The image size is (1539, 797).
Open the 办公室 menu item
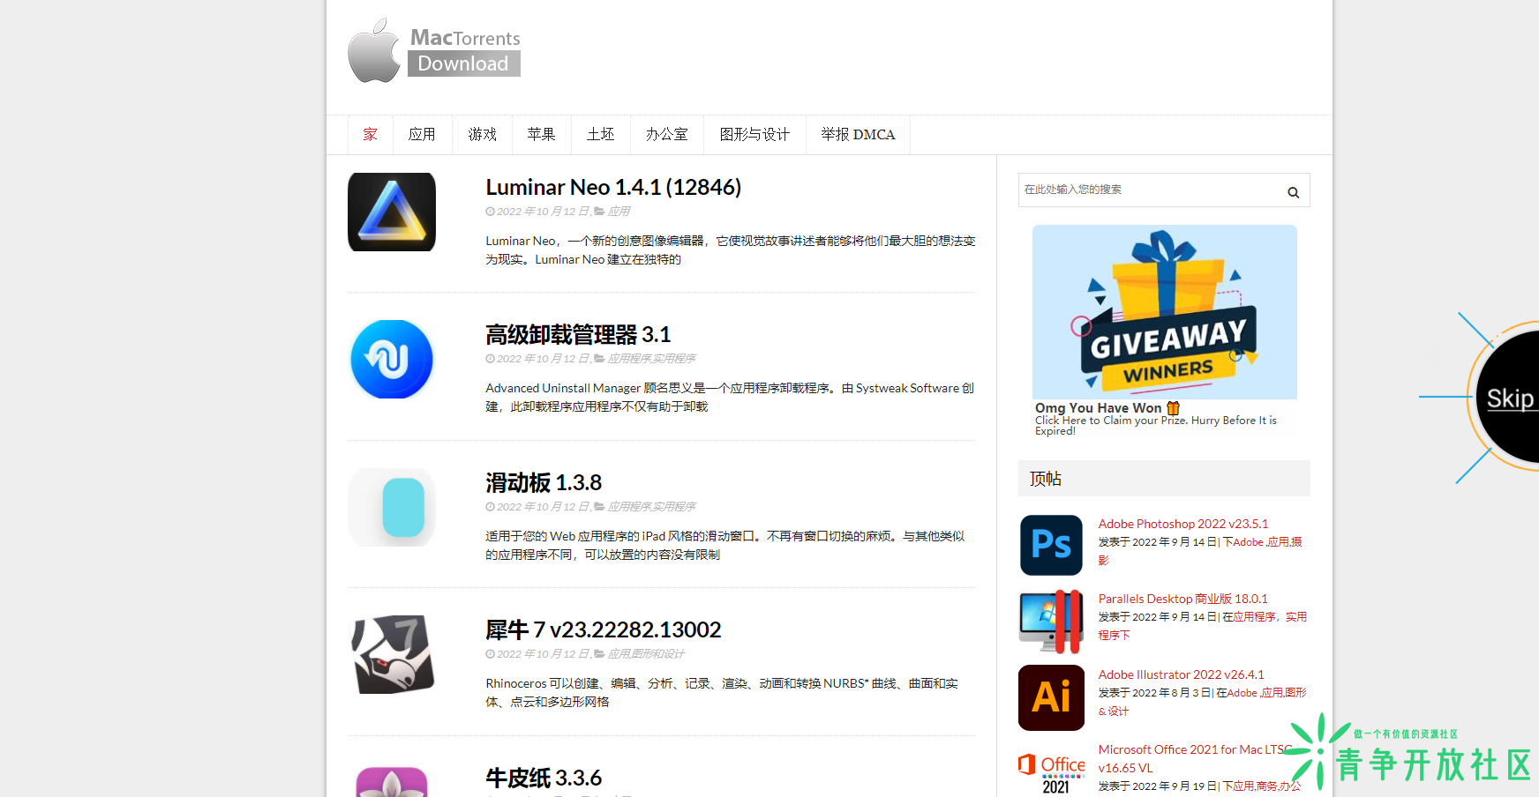[x=666, y=134]
